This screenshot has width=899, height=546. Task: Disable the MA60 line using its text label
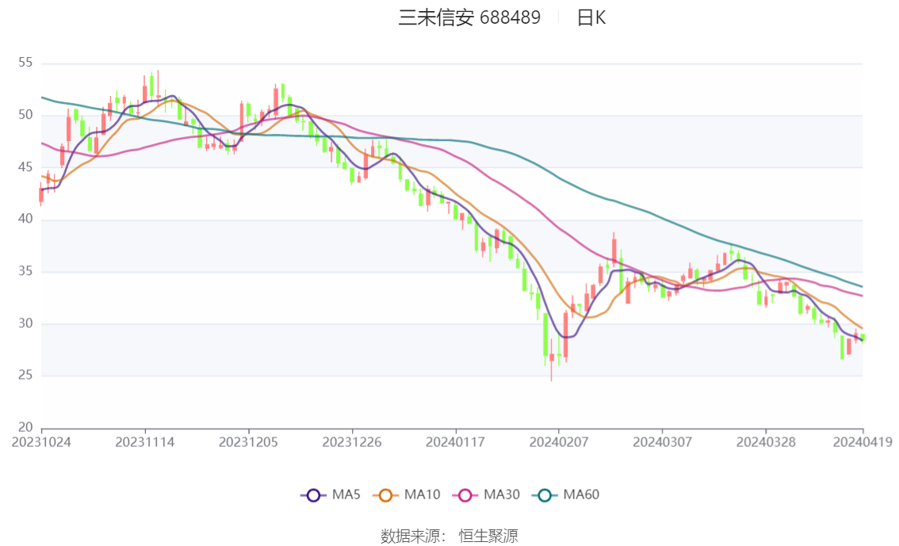[581, 495]
